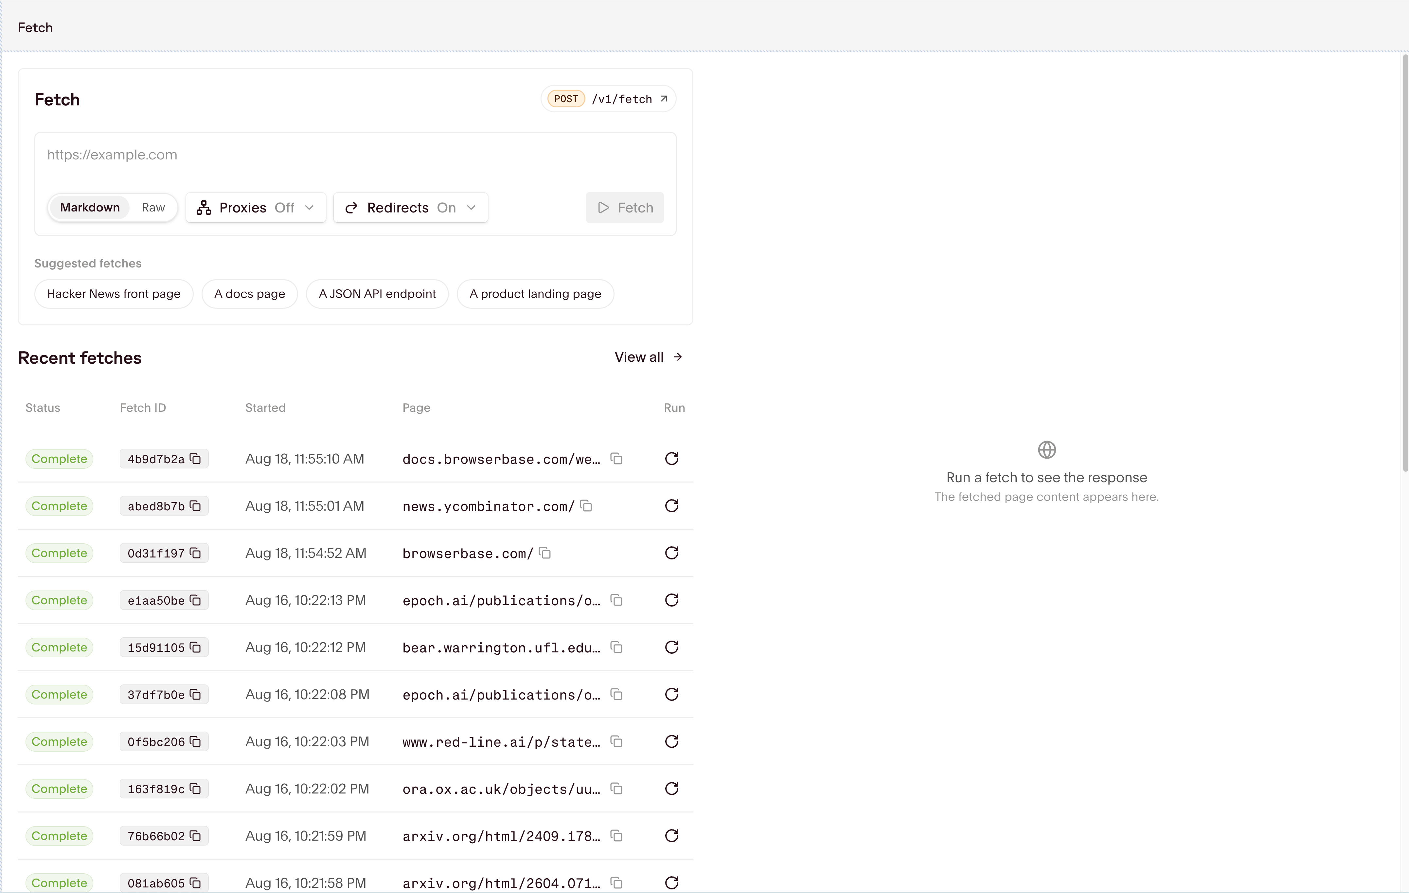Copy the bear.warrington.ufl.edu page URL
Screen dimensions: 1409x893
(616, 647)
